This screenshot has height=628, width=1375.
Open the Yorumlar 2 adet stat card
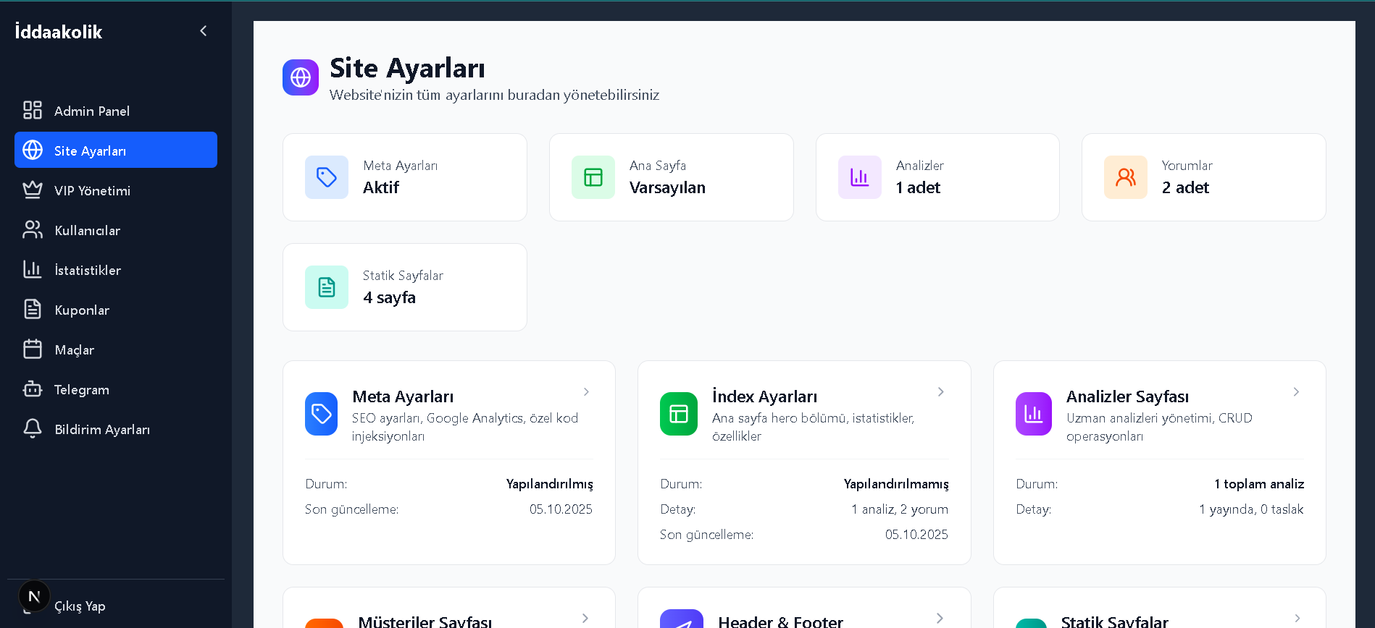click(1204, 177)
